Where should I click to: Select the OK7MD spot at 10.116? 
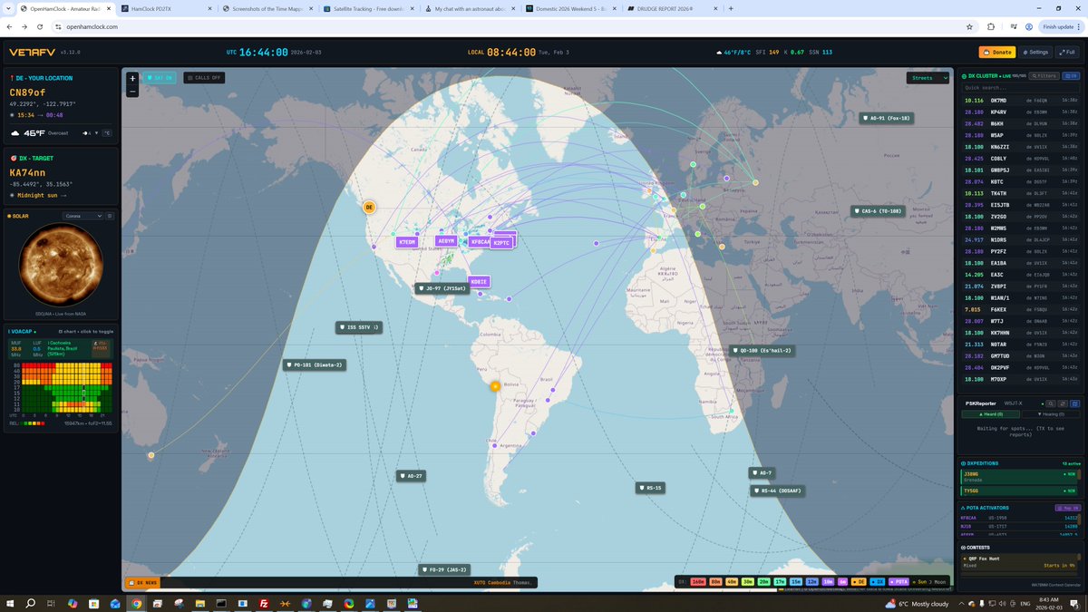1020,100
